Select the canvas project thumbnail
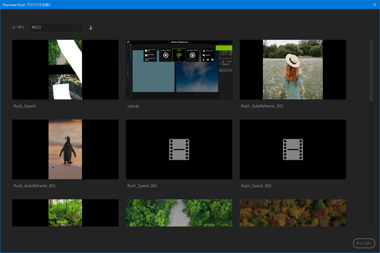380x253 pixels. 179,70
